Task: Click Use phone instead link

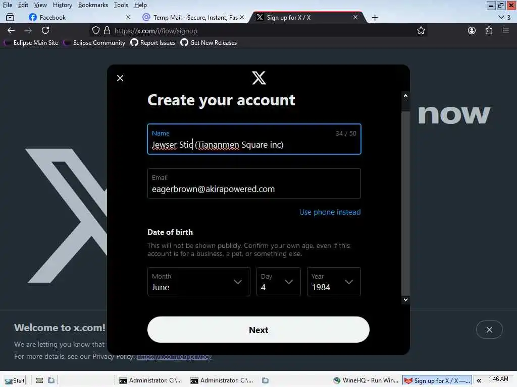Action: 330,212
